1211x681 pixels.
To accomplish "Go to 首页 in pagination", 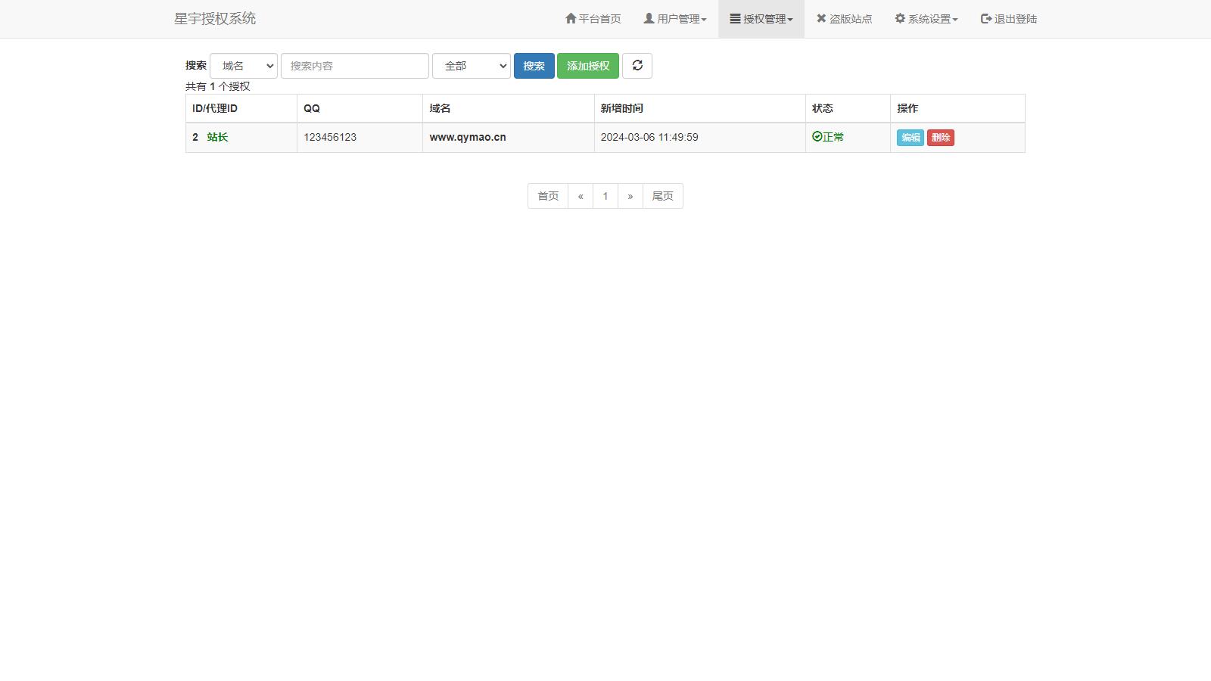I will click(548, 196).
